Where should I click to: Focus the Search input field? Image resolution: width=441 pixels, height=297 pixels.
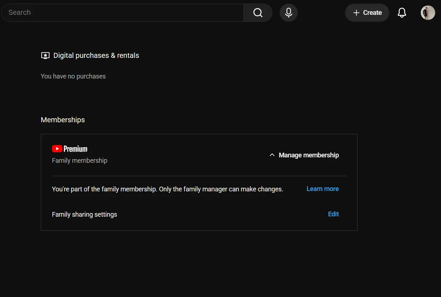[x=123, y=13]
